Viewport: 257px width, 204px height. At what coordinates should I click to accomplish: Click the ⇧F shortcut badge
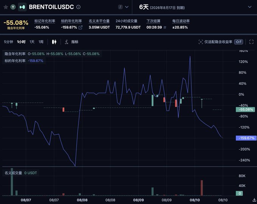[238, 42]
